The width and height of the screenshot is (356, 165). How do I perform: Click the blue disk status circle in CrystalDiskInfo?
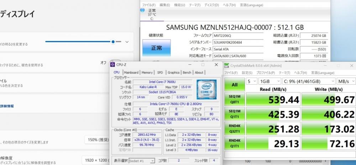click(142, 10)
